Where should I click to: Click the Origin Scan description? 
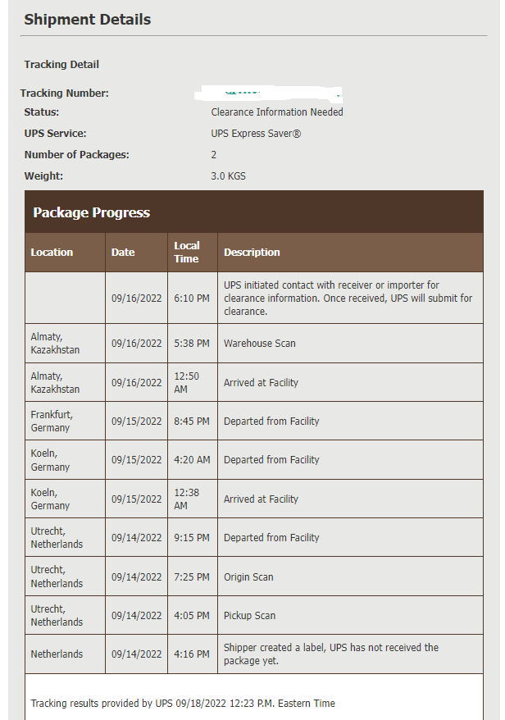pos(248,577)
